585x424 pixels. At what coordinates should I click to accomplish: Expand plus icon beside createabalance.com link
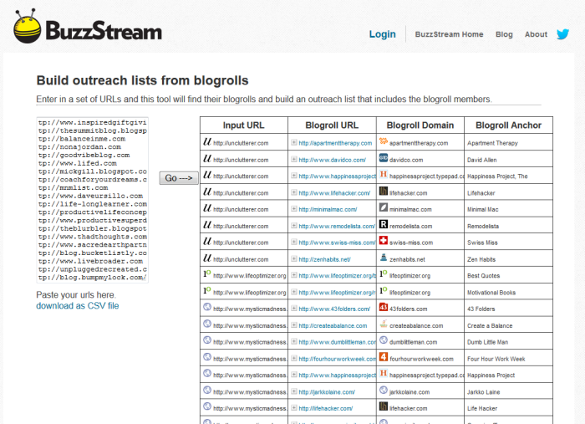(x=294, y=325)
